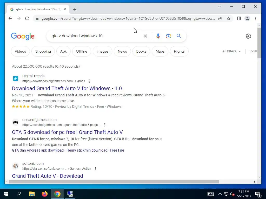Viewport: 266px width, 199px height.
Task: Clear the search query text
Action: (x=145, y=36)
